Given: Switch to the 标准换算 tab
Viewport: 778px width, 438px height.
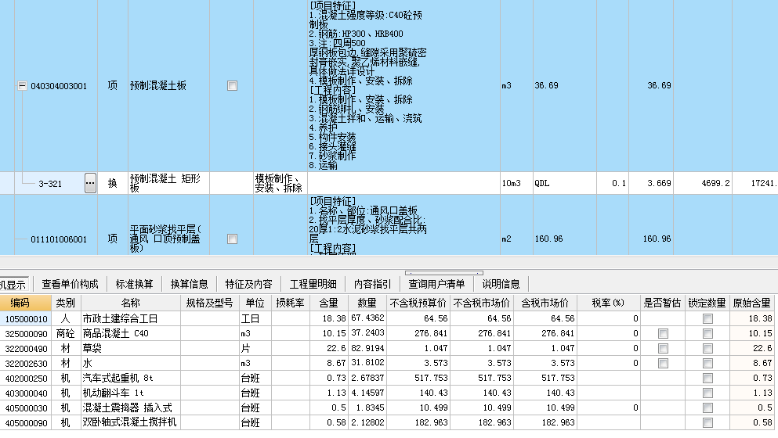Looking at the screenshot, I should click(x=135, y=284).
